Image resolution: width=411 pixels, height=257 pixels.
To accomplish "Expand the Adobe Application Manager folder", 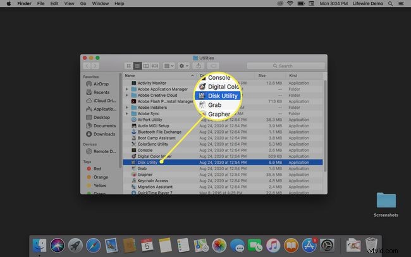I will click(x=127, y=89).
